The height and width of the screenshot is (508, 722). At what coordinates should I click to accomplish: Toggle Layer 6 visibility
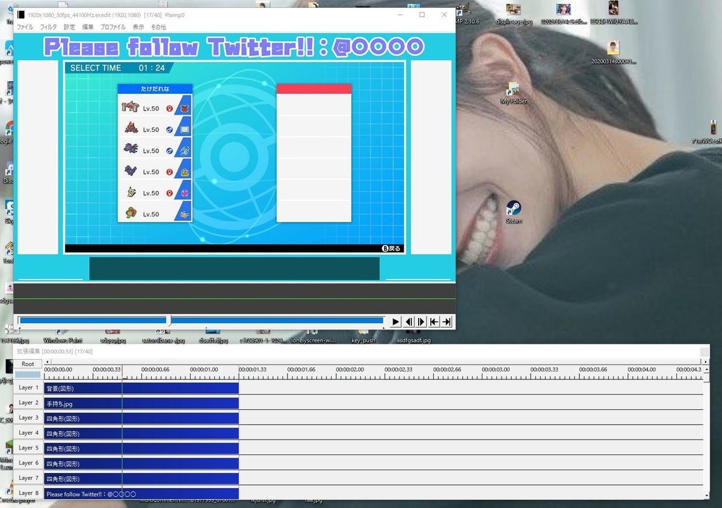(x=28, y=463)
